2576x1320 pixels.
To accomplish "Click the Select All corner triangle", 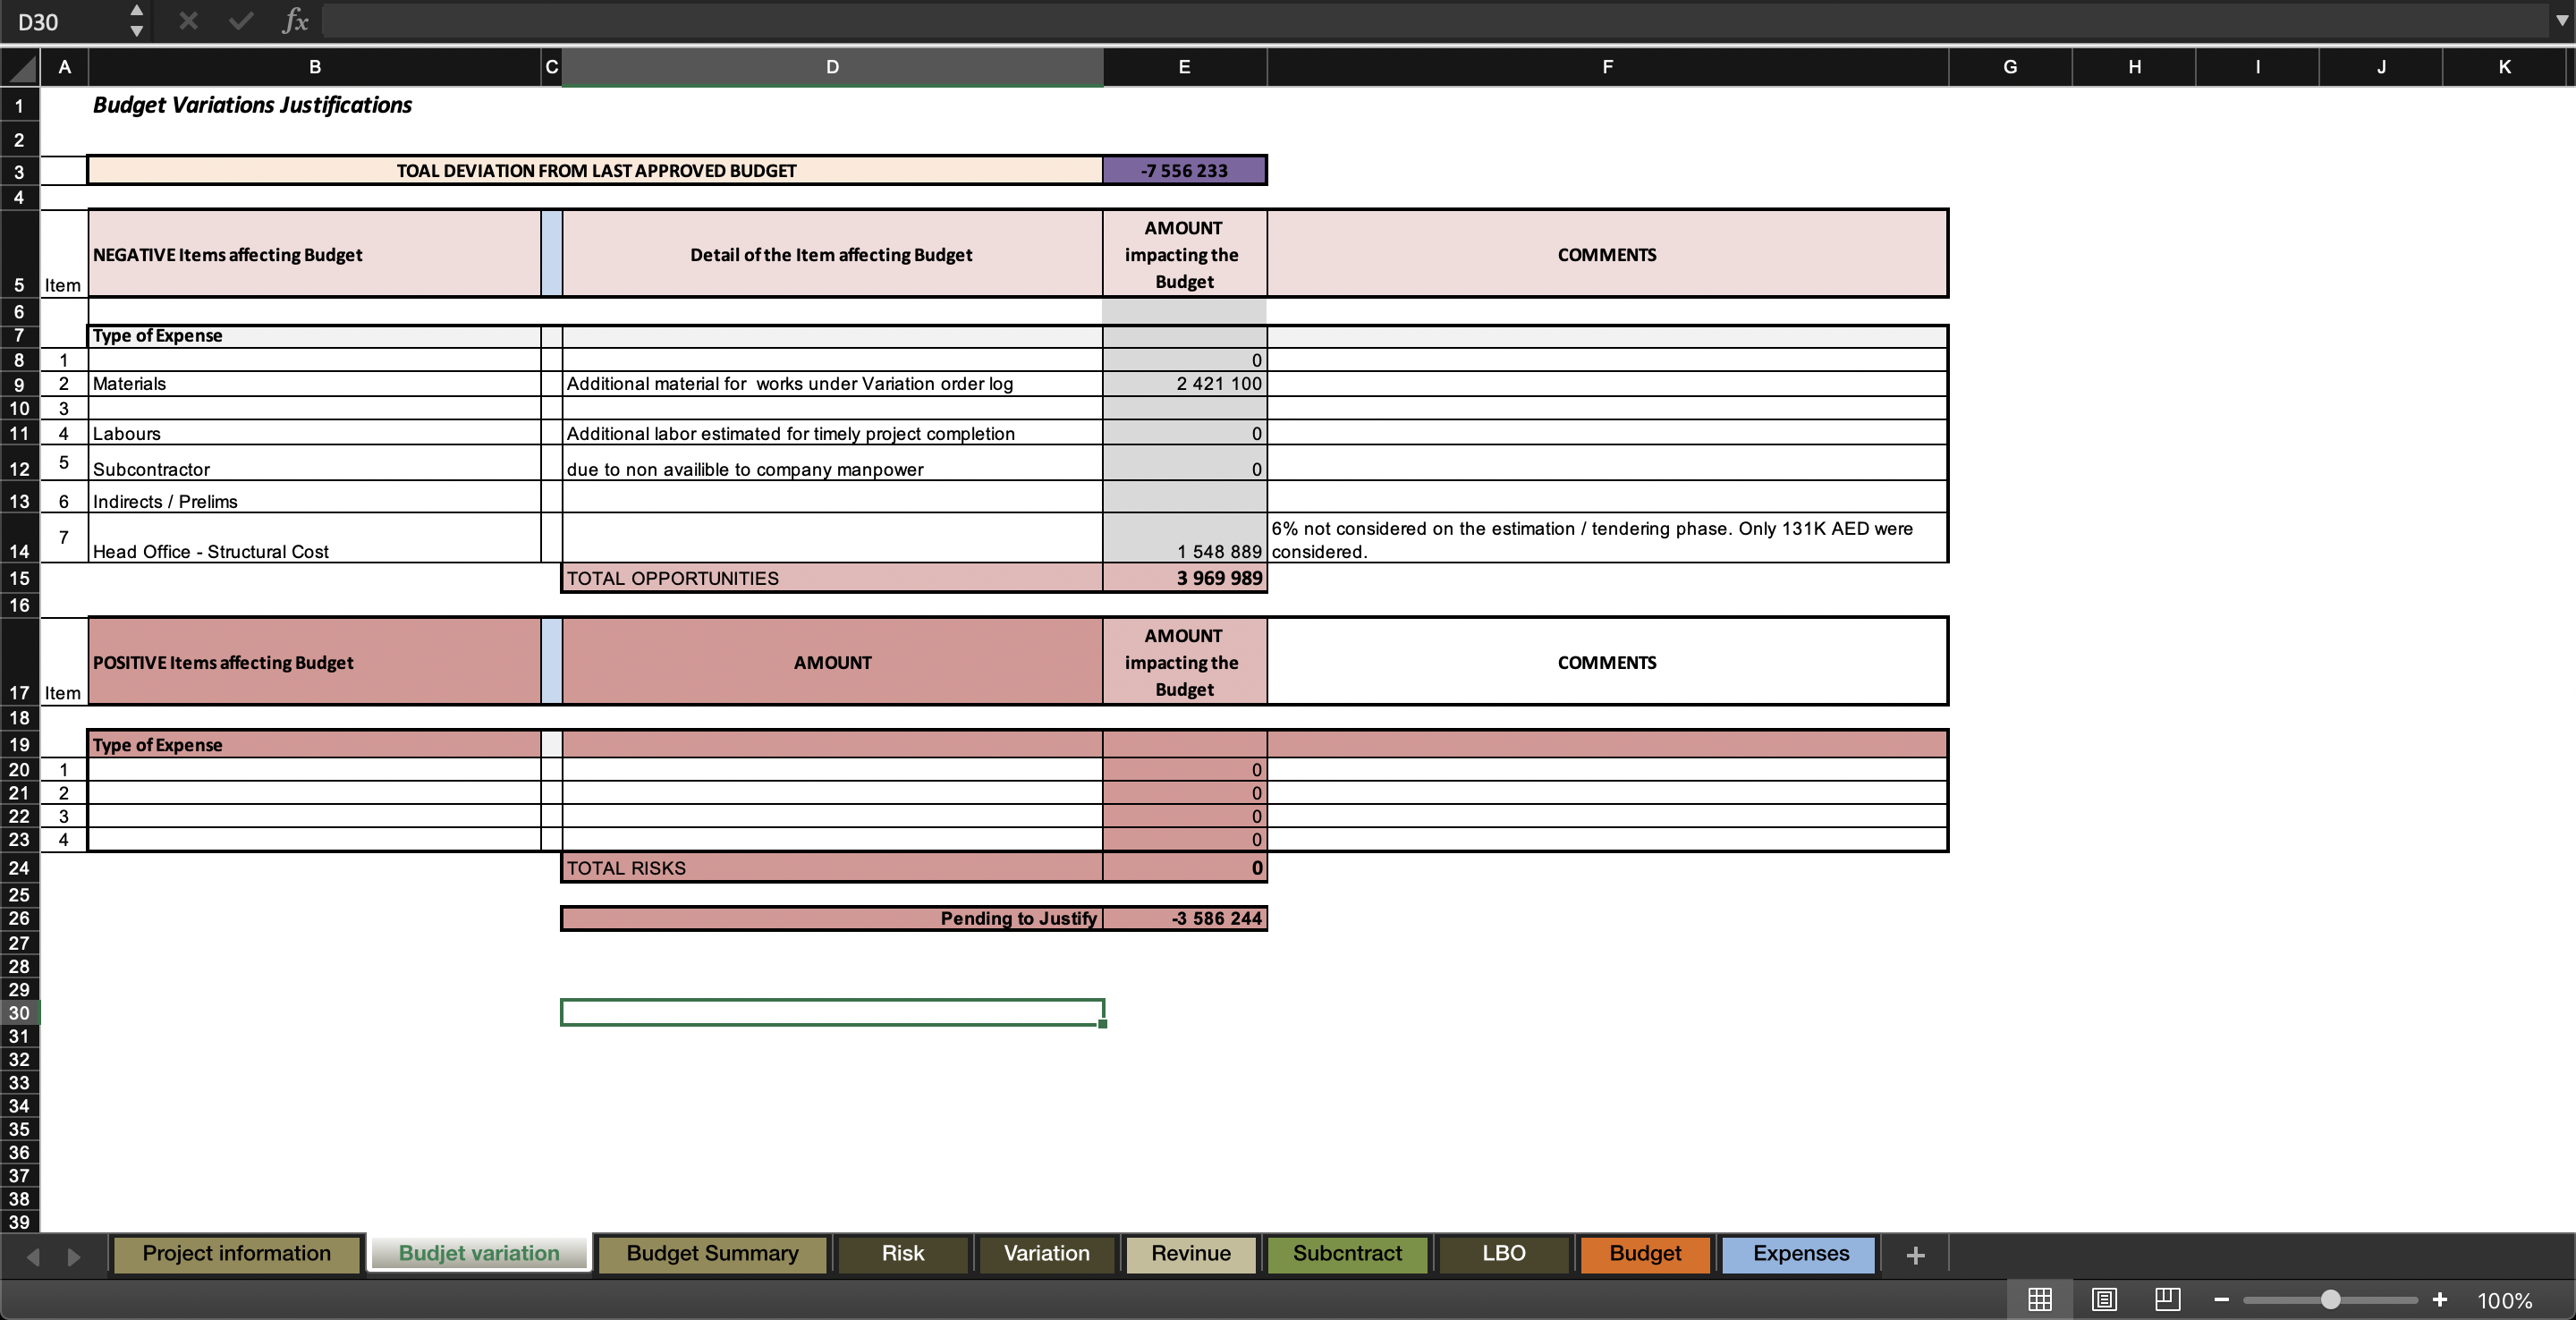I will [21, 67].
